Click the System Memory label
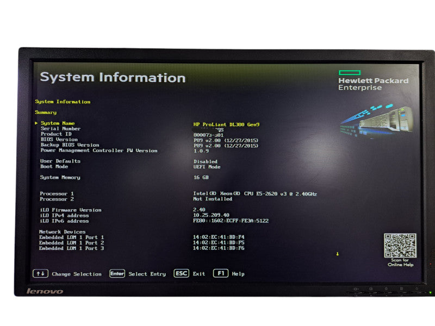This screenshot has width=435, height=326. pyautogui.click(x=60, y=178)
